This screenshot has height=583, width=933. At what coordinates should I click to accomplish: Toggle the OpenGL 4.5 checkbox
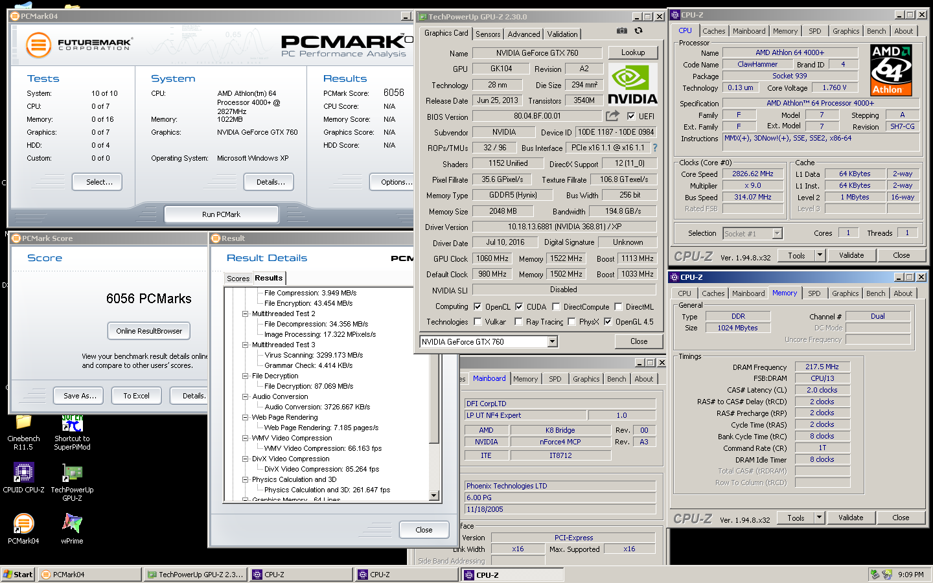[608, 321]
